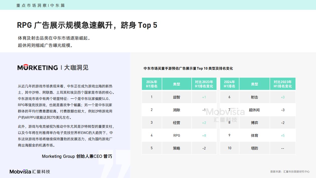The height and width of the screenshot is (178, 316).
Task: Click the +5 rank change for 体育
Action: (283, 135)
